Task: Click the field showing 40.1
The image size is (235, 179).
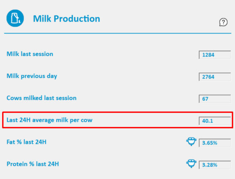Action: pyautogui.click(x=215, y=121)
